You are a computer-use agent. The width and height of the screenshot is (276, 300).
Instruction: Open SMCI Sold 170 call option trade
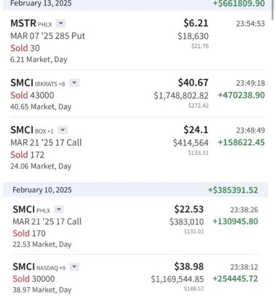coord(135,226)
